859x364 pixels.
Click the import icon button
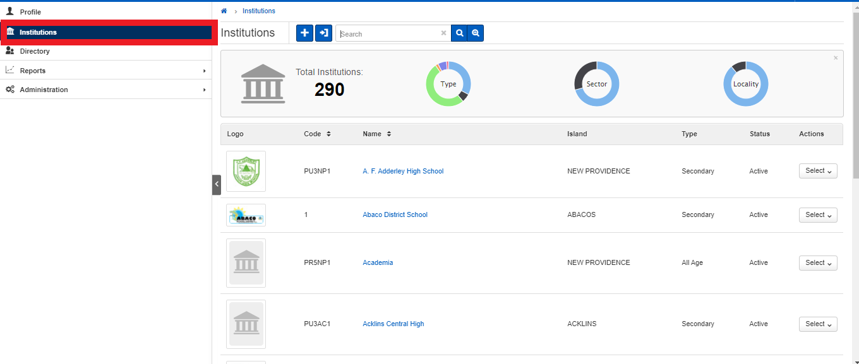[x=323, y=33]
